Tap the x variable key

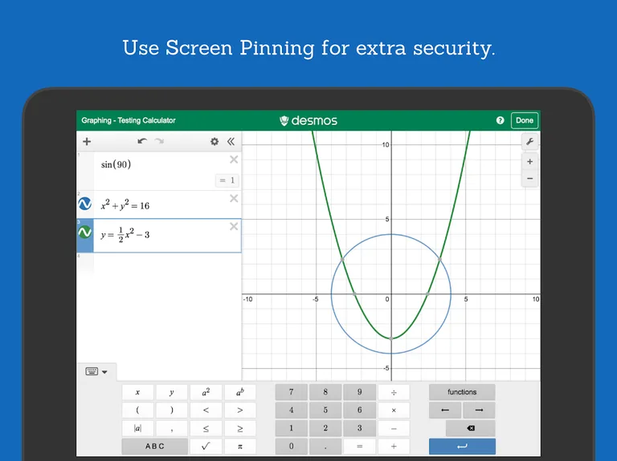tap(137, 392)
